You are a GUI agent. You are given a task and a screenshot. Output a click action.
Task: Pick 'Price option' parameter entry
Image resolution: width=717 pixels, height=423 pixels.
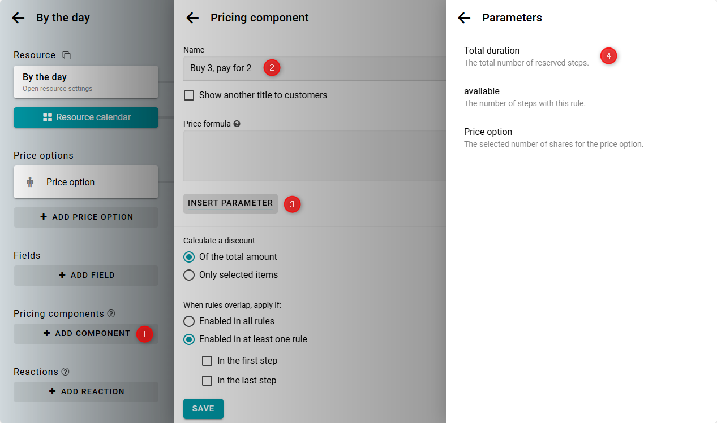click(488, 132)
